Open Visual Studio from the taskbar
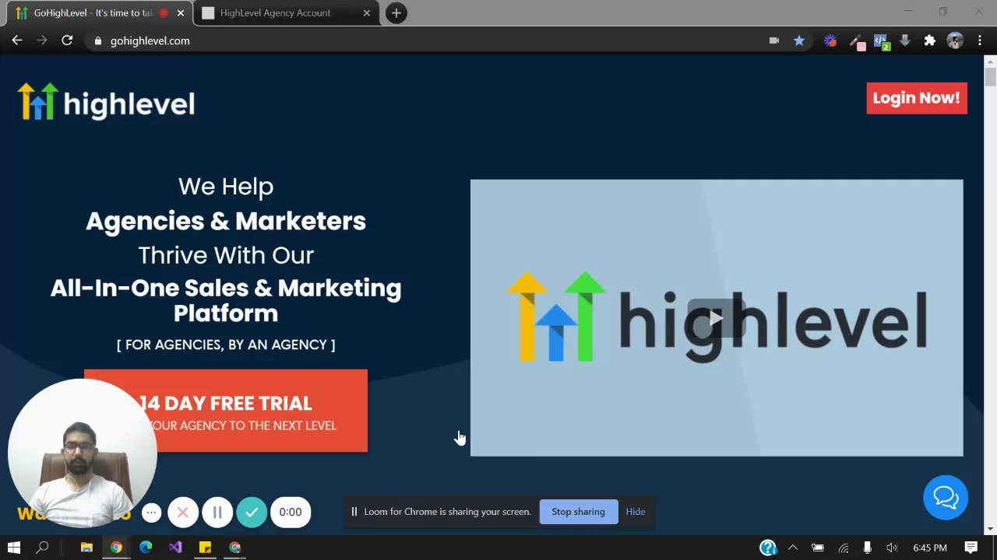 (175, 548)
